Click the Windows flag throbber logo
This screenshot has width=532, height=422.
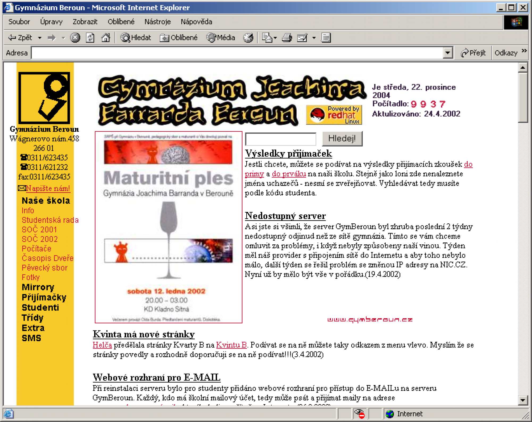point(516,22)
